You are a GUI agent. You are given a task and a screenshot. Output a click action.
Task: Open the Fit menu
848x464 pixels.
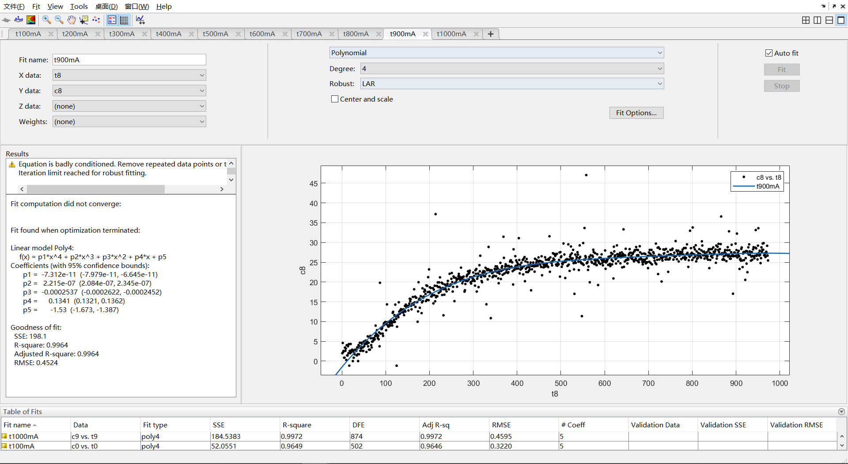click(36, 6)
